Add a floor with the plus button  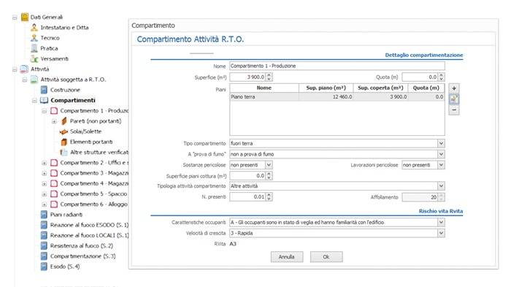pos(454,88)
